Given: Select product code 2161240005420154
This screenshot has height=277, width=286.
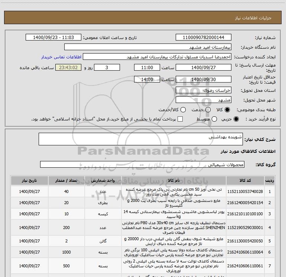Looking at the screenshot, I should (245, 203).
